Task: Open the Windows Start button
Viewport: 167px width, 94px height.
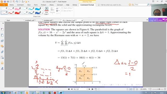Action: tap(3, 92)
